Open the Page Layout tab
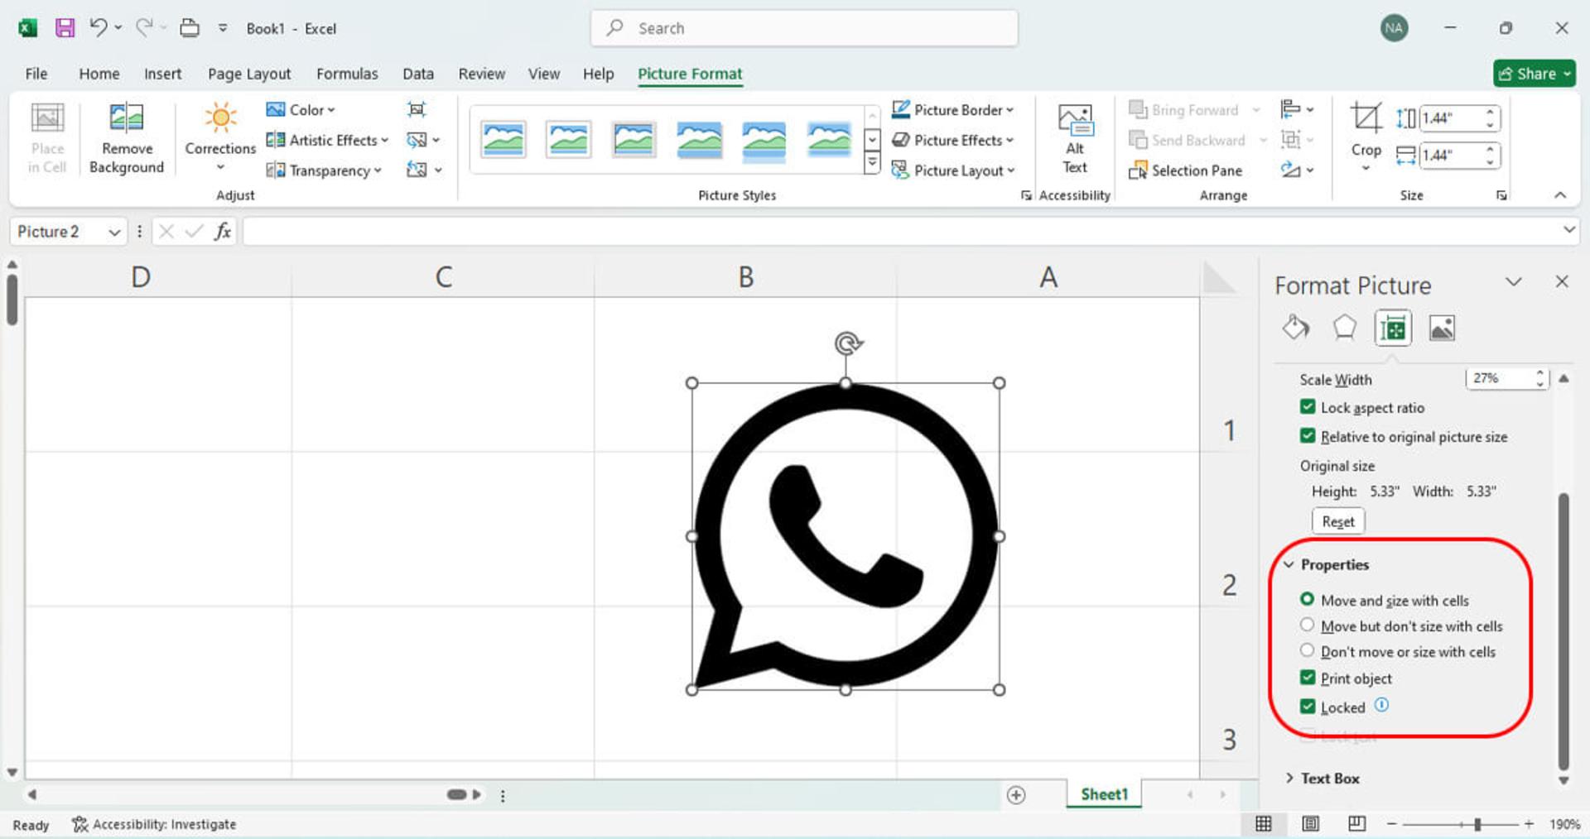Viewport: 1590px width, 839px height. click(249, 74)
